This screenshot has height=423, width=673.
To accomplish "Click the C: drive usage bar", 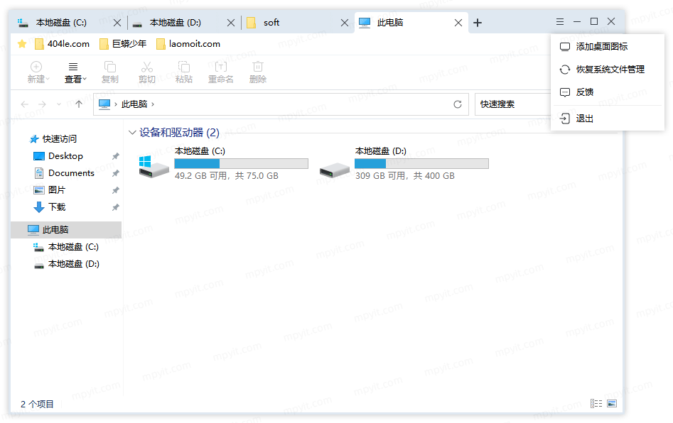I will (241, 163).
